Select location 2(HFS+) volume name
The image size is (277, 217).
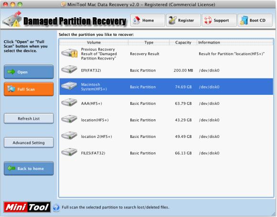(x=96, y=137)
